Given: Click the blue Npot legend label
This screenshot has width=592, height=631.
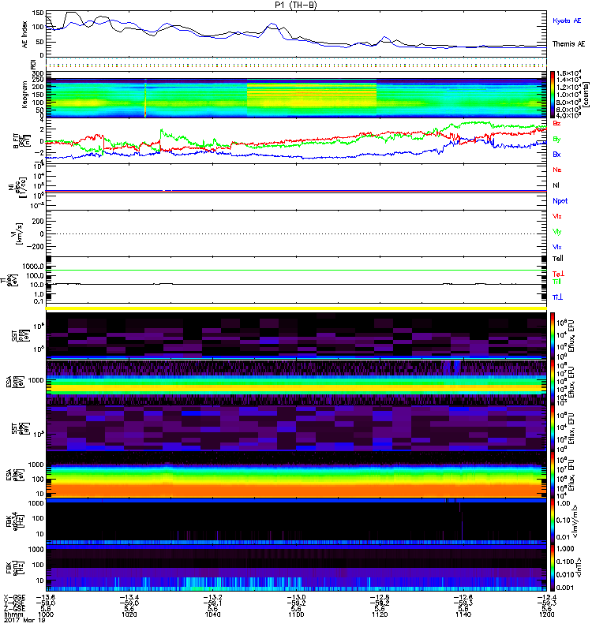Looking at the screenshot, I should (x=560, y=201).
